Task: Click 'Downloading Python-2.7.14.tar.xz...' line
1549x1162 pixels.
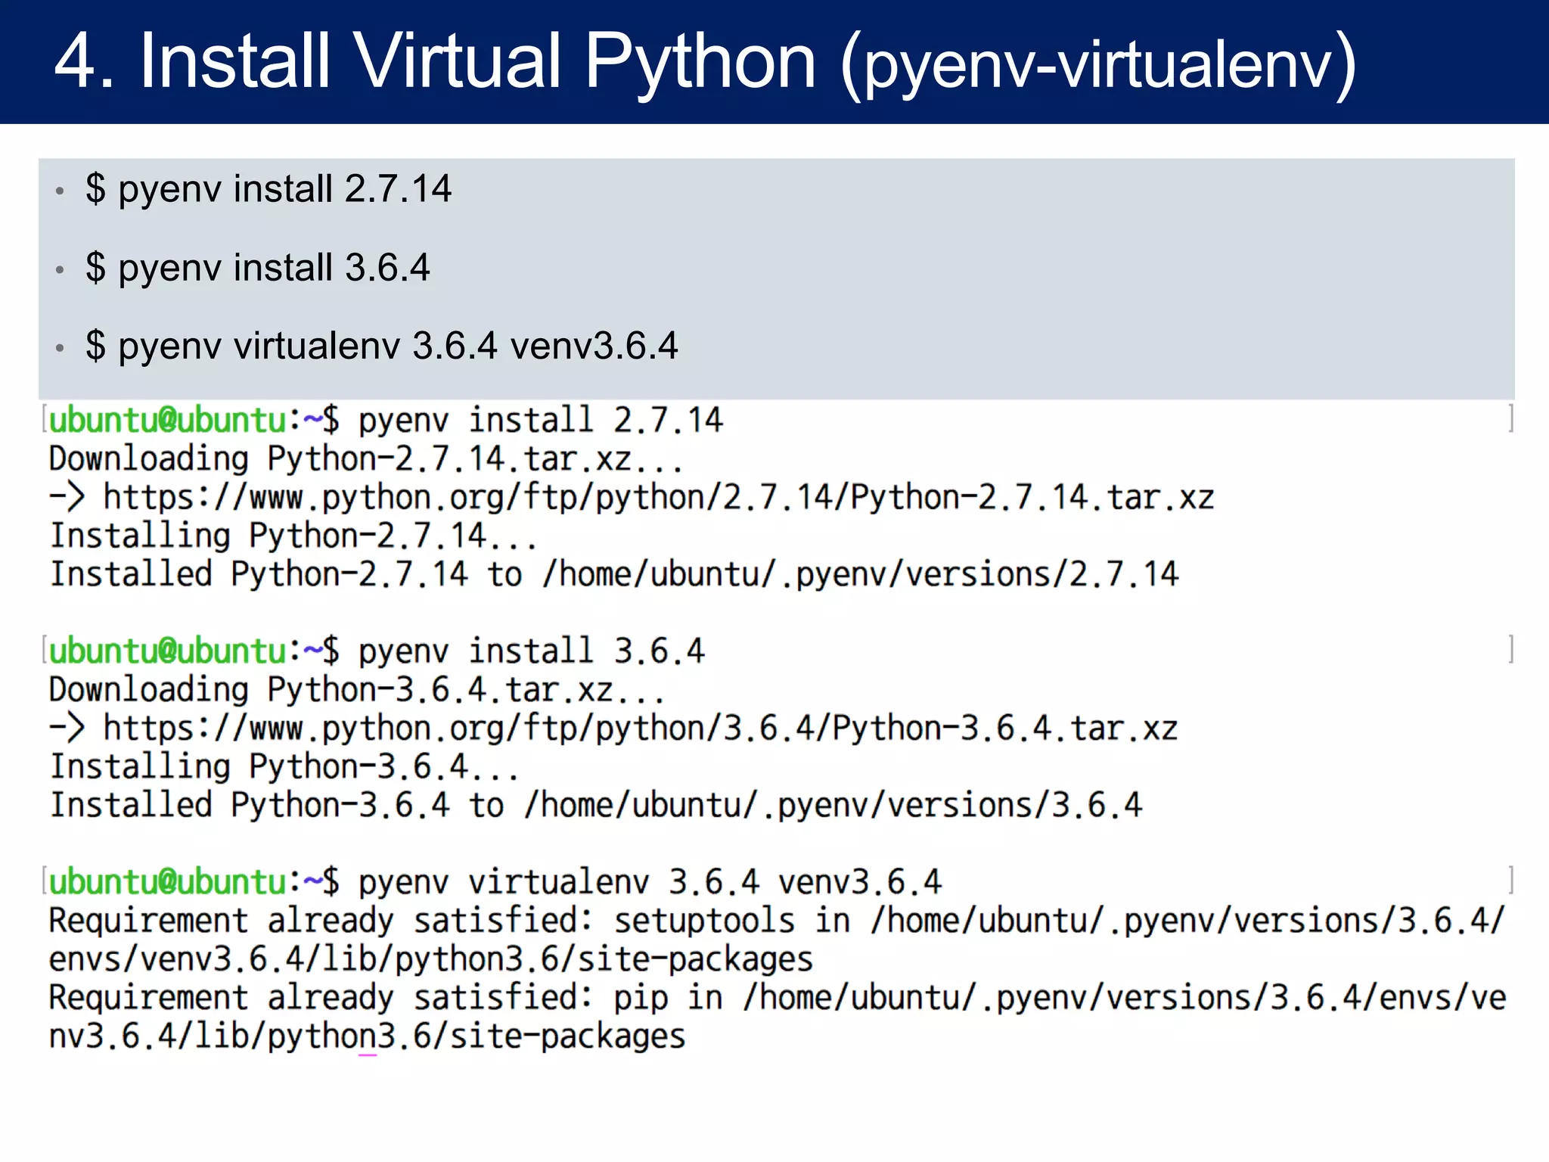Action: point(366,459)
